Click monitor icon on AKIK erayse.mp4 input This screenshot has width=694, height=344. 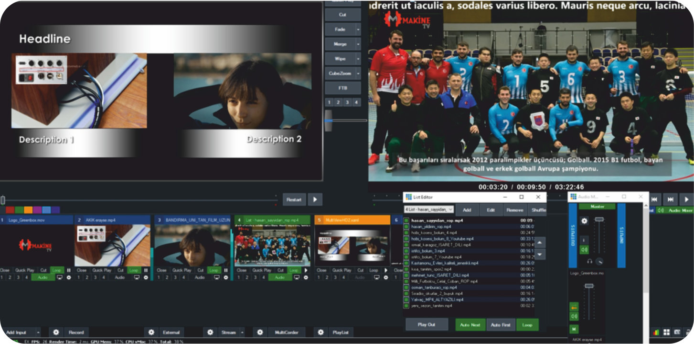137,277
